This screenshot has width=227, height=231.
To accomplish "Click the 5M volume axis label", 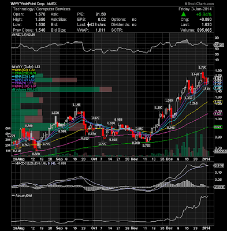I will click(8, 128).
